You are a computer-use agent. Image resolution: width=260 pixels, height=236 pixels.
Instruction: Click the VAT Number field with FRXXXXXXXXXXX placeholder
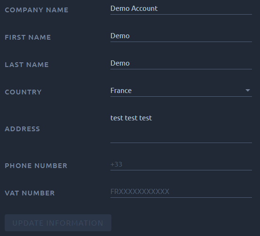181,192
